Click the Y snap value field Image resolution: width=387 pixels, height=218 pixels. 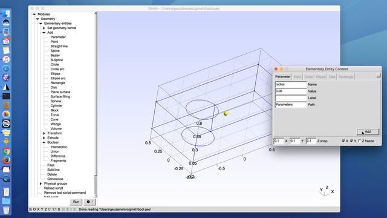tap(294, 141)
